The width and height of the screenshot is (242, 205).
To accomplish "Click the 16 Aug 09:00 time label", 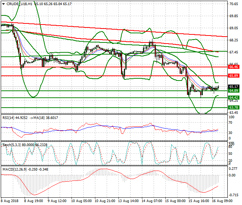I will 222,201.
